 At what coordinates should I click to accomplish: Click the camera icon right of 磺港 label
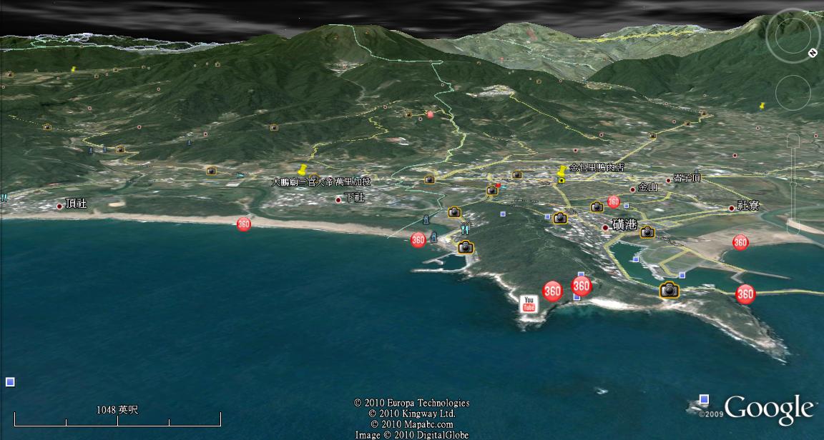pos(647,231)
